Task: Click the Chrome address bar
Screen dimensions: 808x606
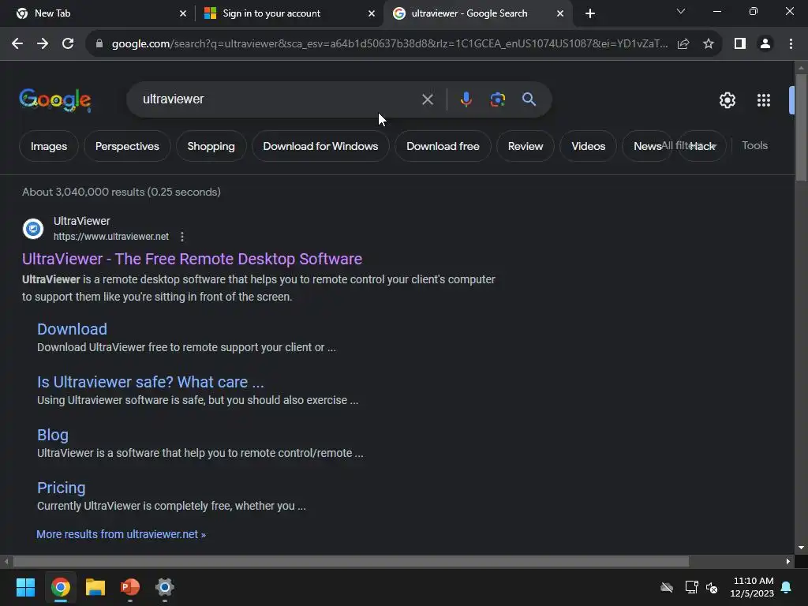Action: (x=390, y=44)
